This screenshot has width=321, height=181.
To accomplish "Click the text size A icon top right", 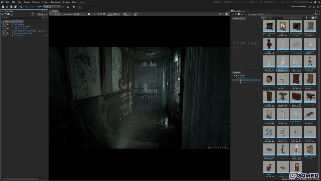I will [309, 7].
